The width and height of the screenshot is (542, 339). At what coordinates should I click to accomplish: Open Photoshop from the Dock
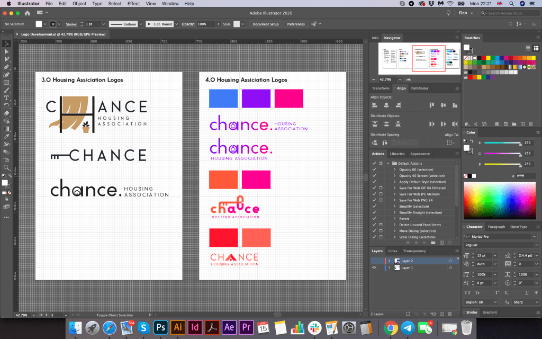(x=160, y=327)
